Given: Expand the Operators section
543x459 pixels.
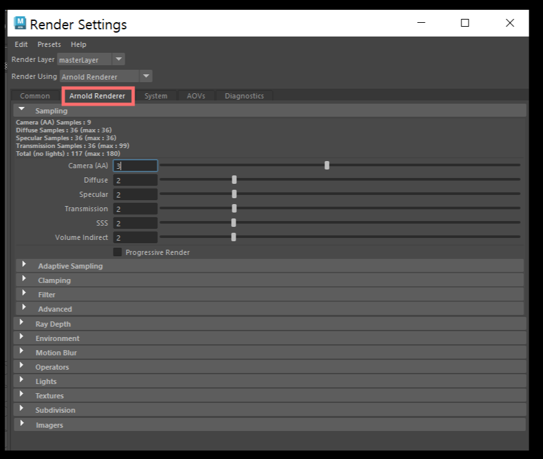Looking at the screenshot, I should 270,367.
